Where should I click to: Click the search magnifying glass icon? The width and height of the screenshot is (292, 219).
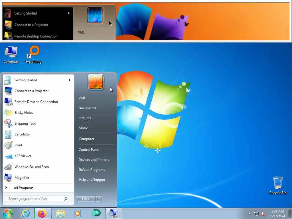[66, 199]
